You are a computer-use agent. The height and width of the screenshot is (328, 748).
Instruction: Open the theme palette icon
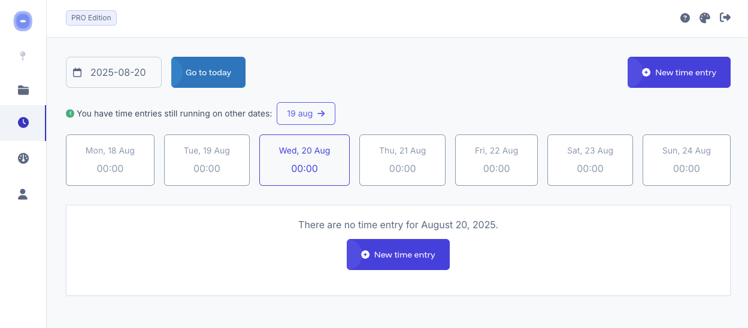coord(705,18)
